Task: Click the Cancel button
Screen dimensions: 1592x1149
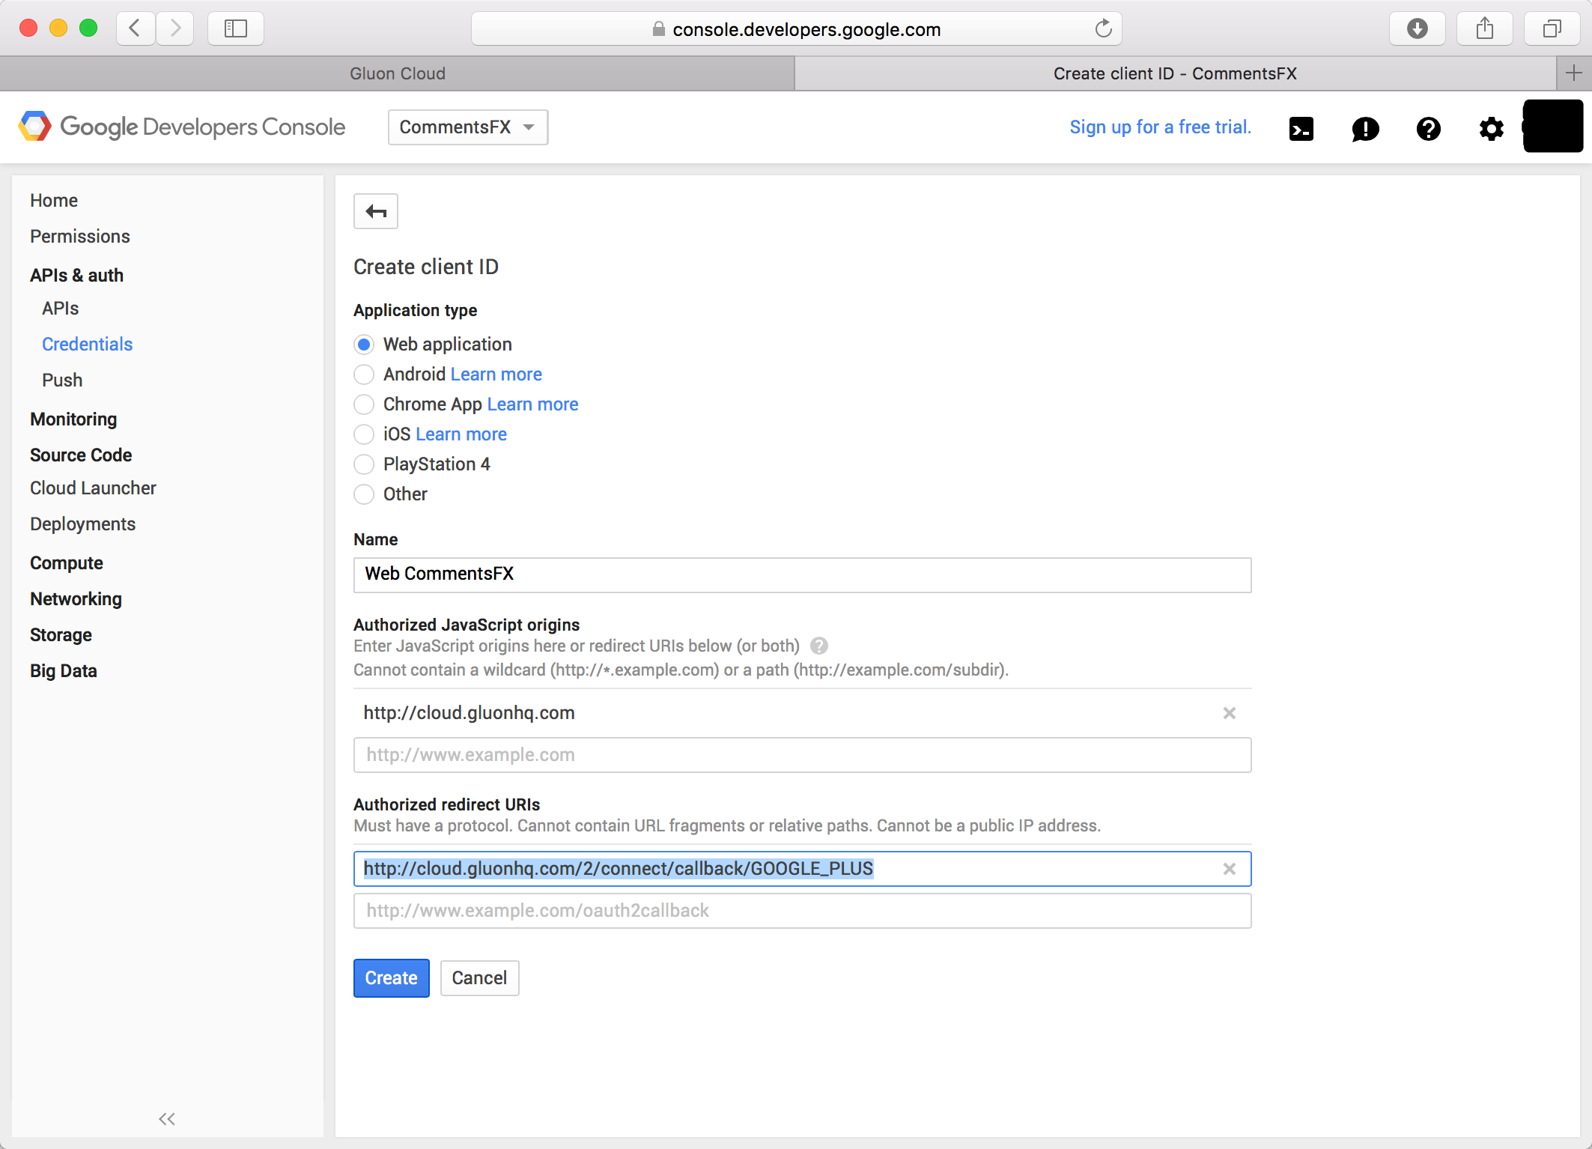Action: 480,978
